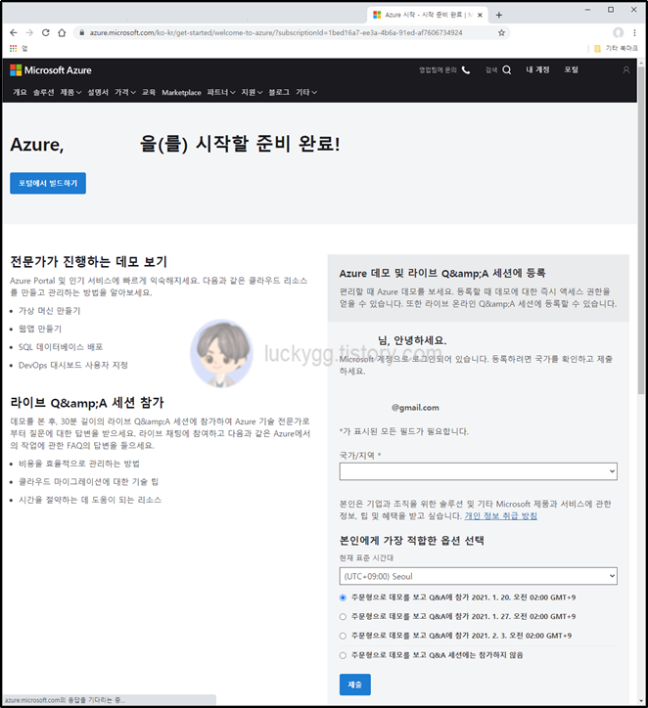Open 블로그 menu item
Viewport: 648px width, 708px height.
(x=279, y=92)
